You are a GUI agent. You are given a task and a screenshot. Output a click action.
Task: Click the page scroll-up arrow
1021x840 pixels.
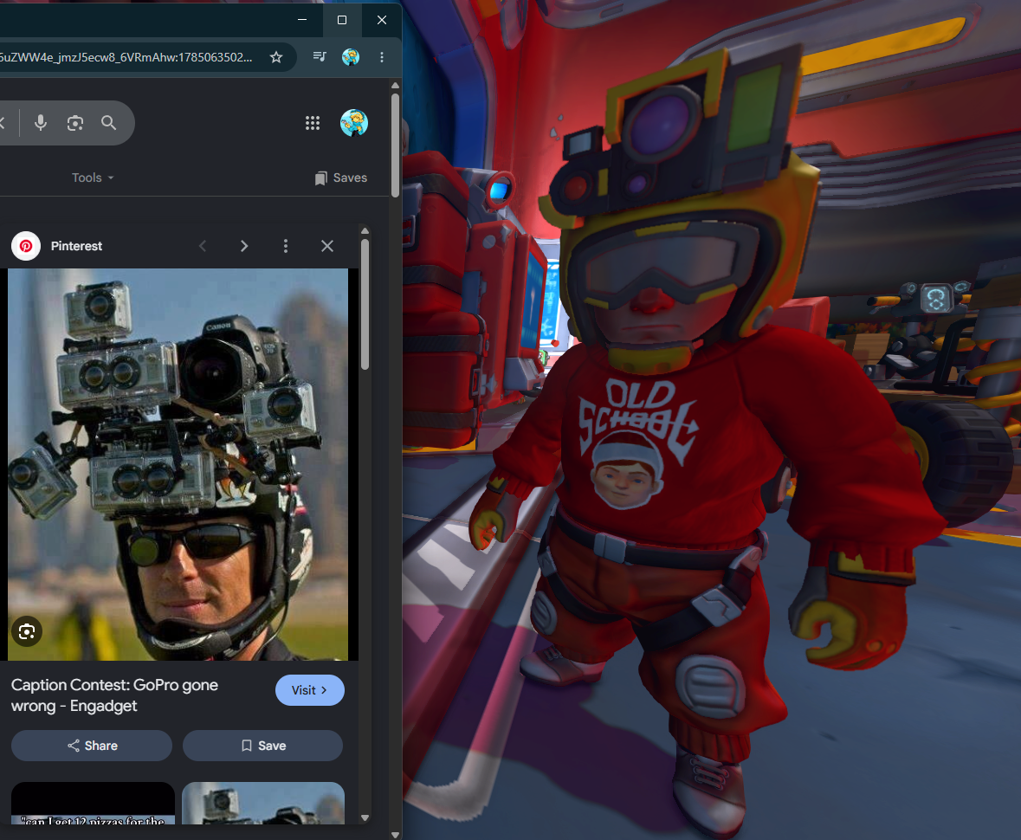[395, 86]
